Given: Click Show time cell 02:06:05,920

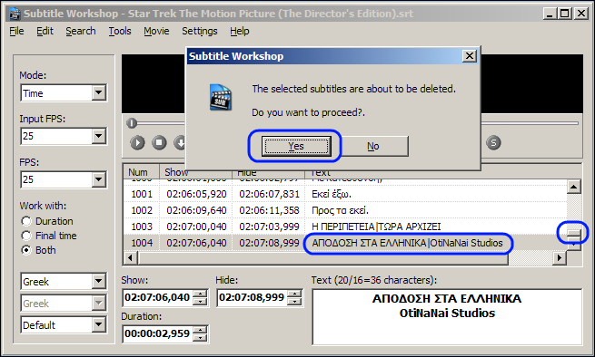Looking at the screenshot, I should pyautogui.click(x=196, y=194).
